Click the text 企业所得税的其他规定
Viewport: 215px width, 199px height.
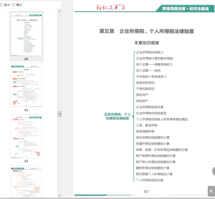[151, 113]
